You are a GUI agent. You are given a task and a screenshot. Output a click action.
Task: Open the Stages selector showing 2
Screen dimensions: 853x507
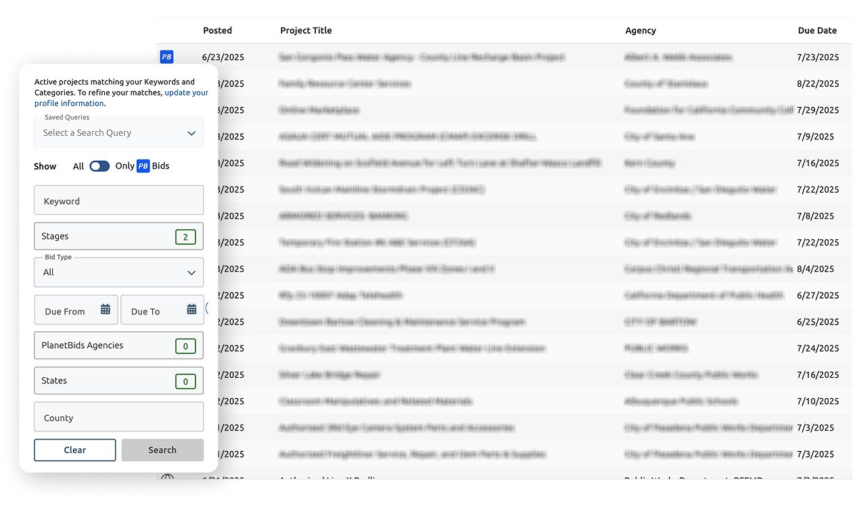(x=118, y=236)
